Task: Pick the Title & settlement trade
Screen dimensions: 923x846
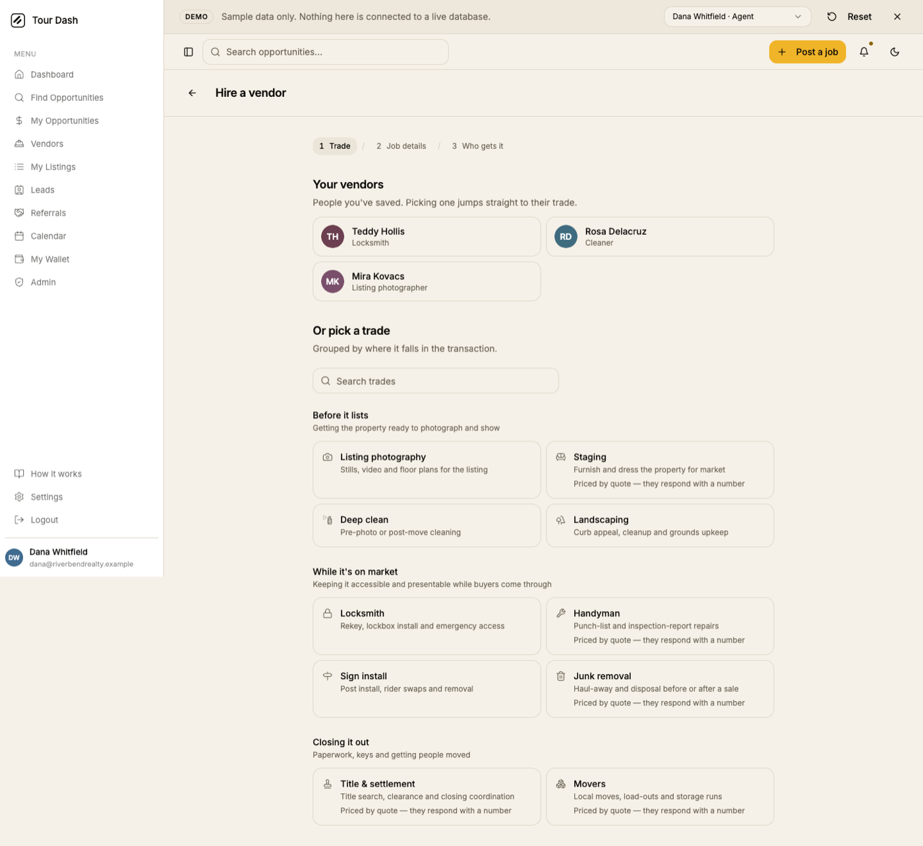Action: 427,797
